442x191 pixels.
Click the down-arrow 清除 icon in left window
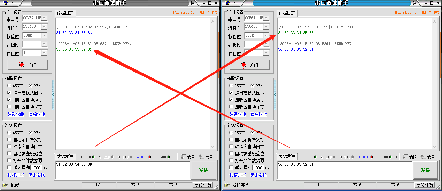click(183, 157)
